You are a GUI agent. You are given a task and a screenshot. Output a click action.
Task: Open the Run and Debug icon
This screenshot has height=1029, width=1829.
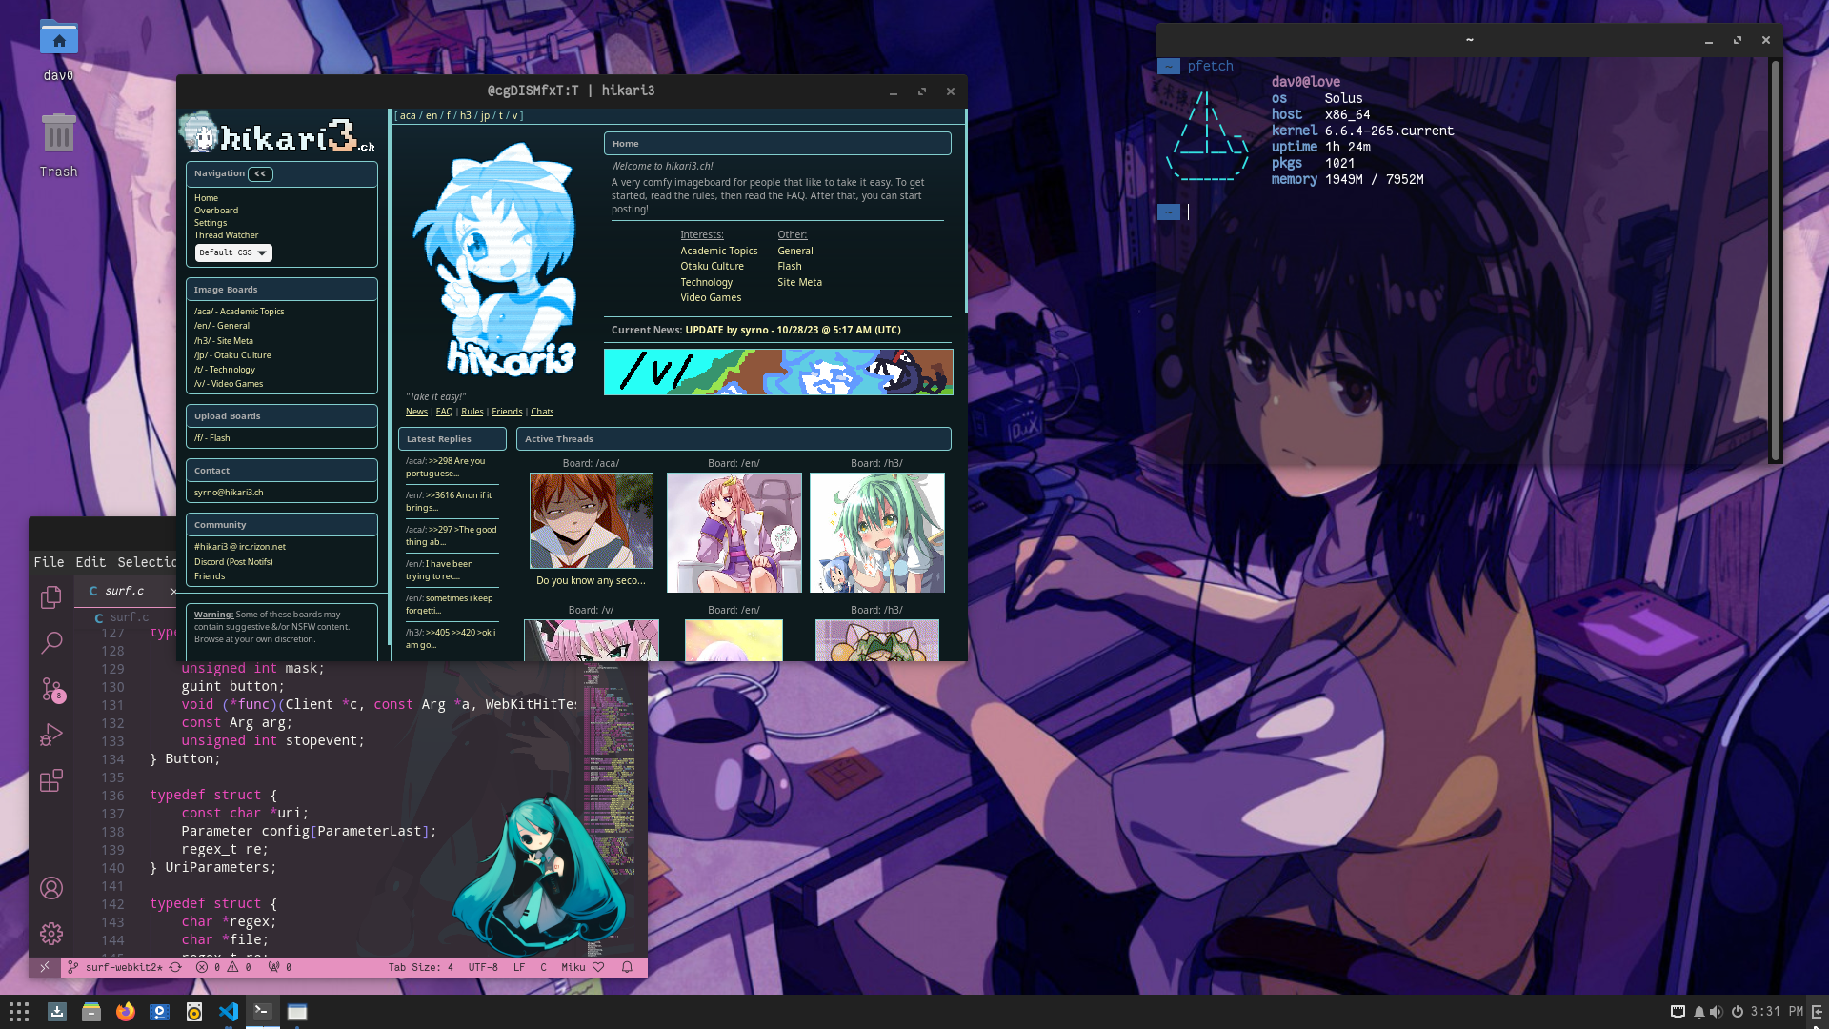click(51, 735)
